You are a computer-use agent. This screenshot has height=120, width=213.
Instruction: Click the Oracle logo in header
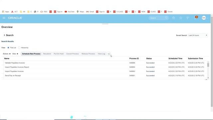click(x=15, y=18)
